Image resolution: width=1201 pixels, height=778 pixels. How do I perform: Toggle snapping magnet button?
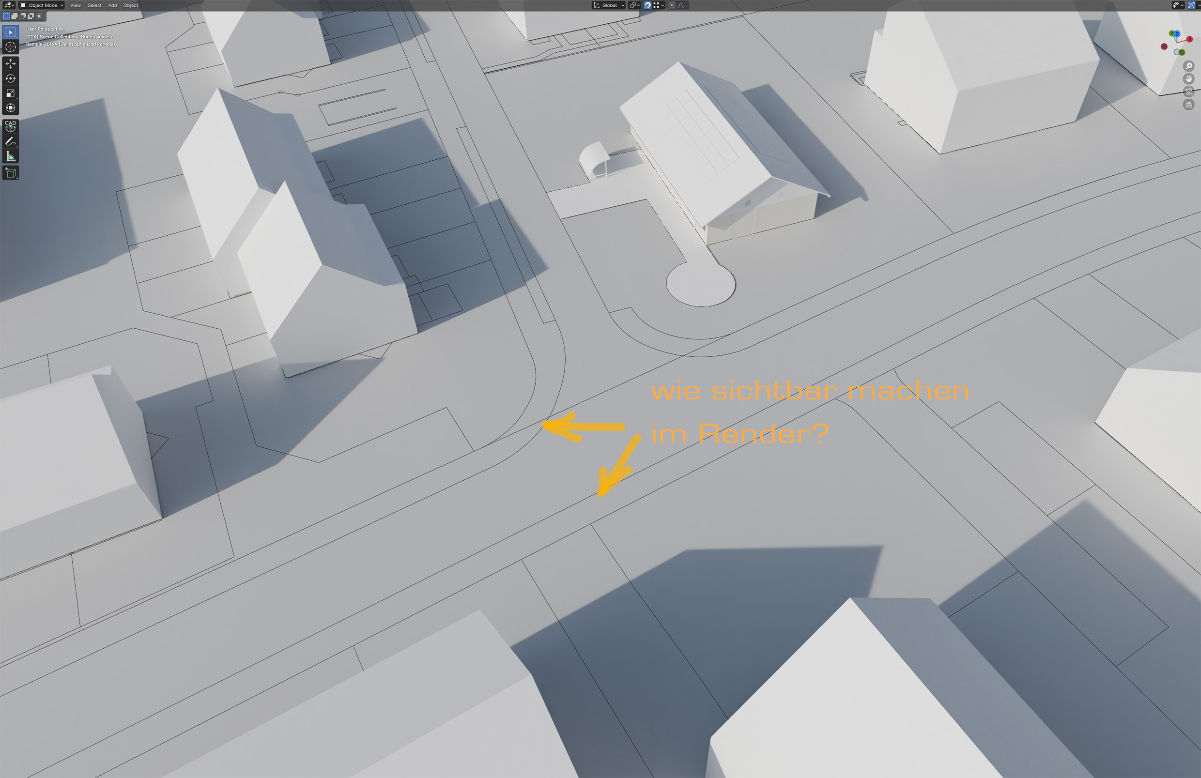coord(647,5)
